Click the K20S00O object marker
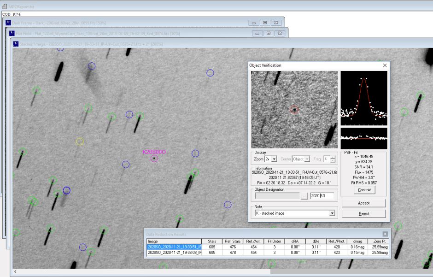This screenshot has width=433, height=277. pos(154,159)
